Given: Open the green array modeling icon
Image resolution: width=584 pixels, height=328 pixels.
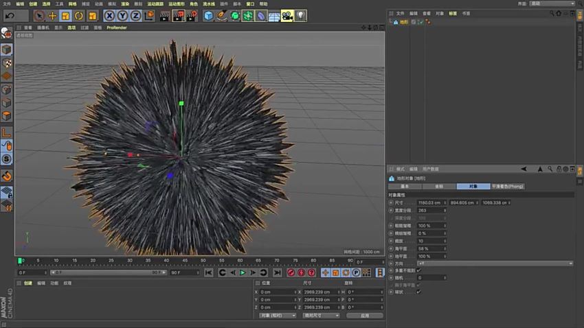Looking at the screenshot, I should click(248, 16).
